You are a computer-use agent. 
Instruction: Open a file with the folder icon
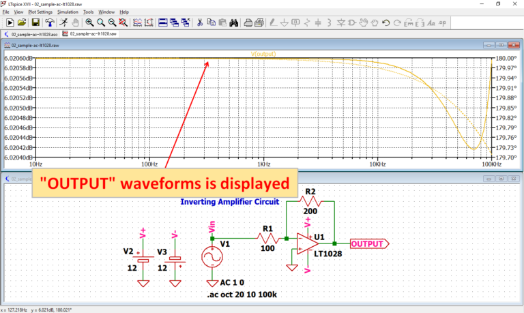click(x=23, y=23)
